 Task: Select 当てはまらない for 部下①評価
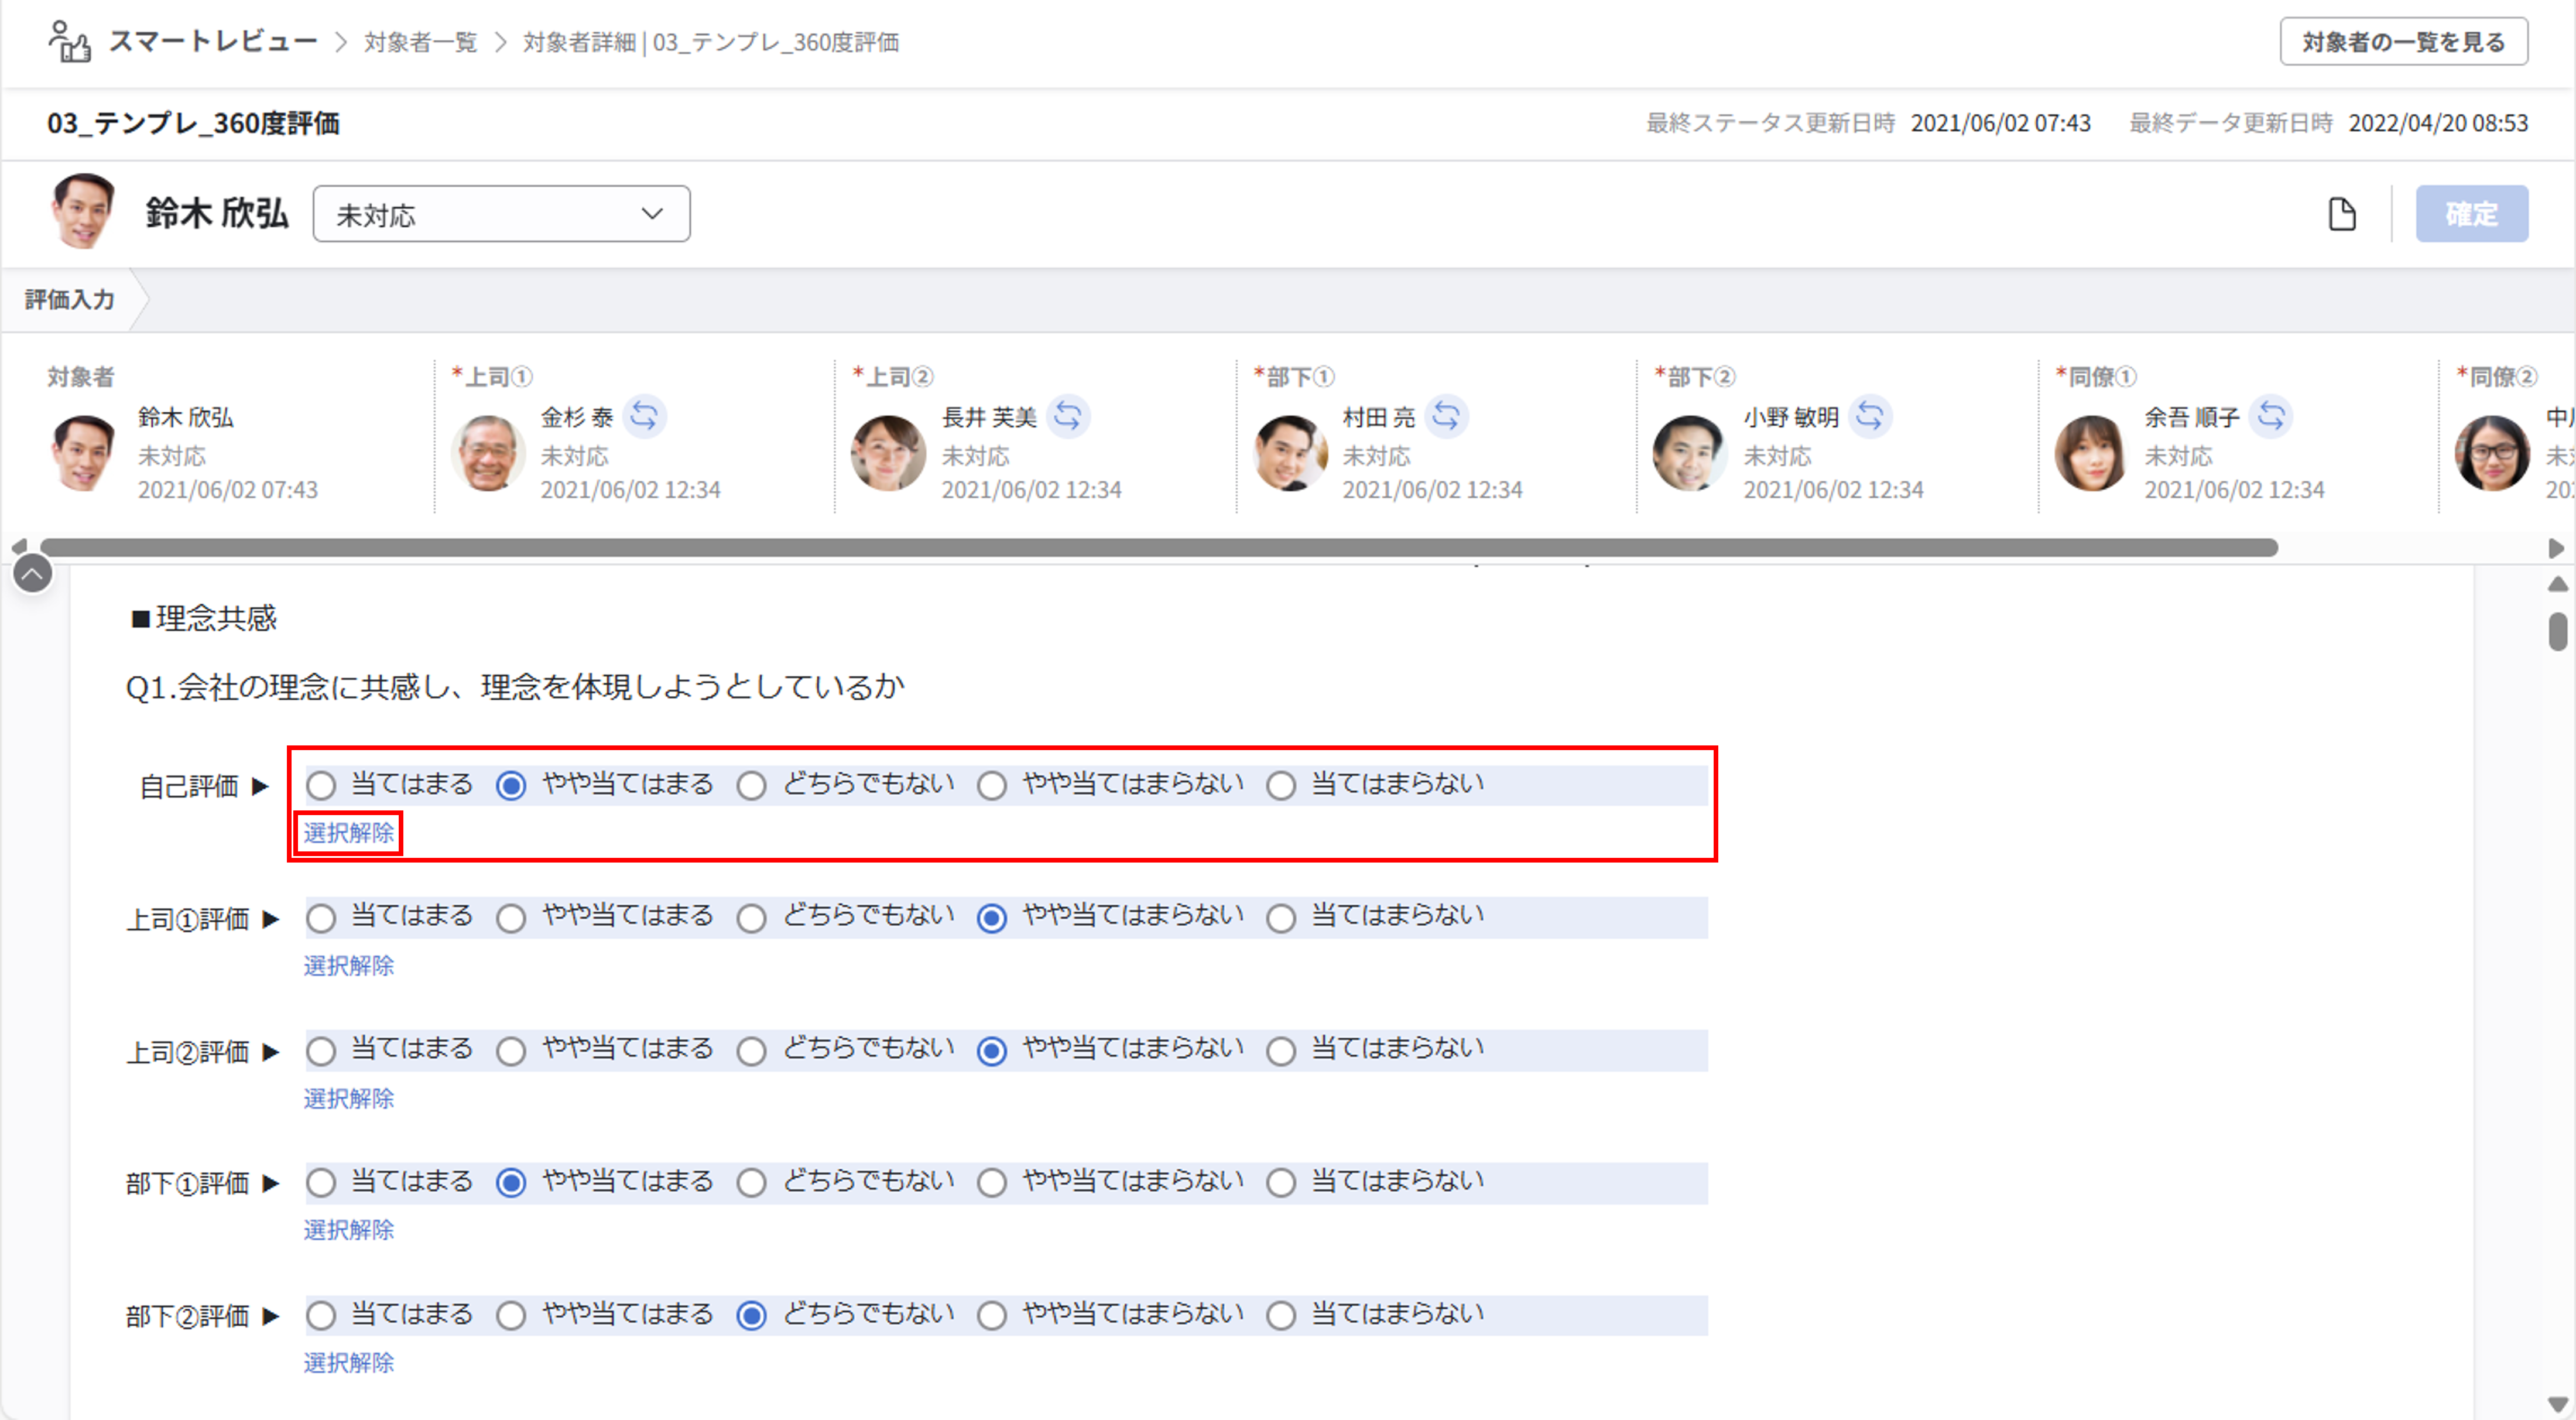1281,1183
